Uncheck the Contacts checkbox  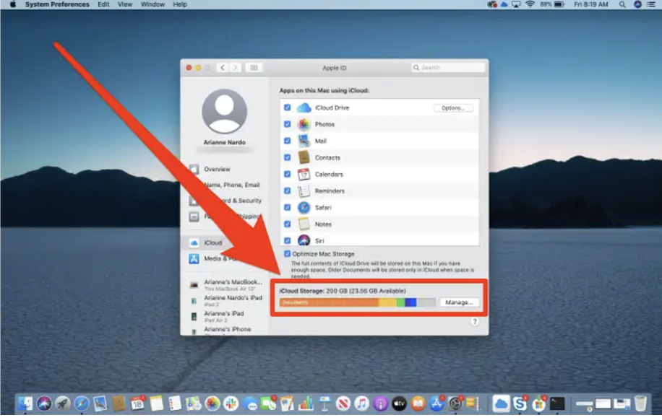click(288, 158)
